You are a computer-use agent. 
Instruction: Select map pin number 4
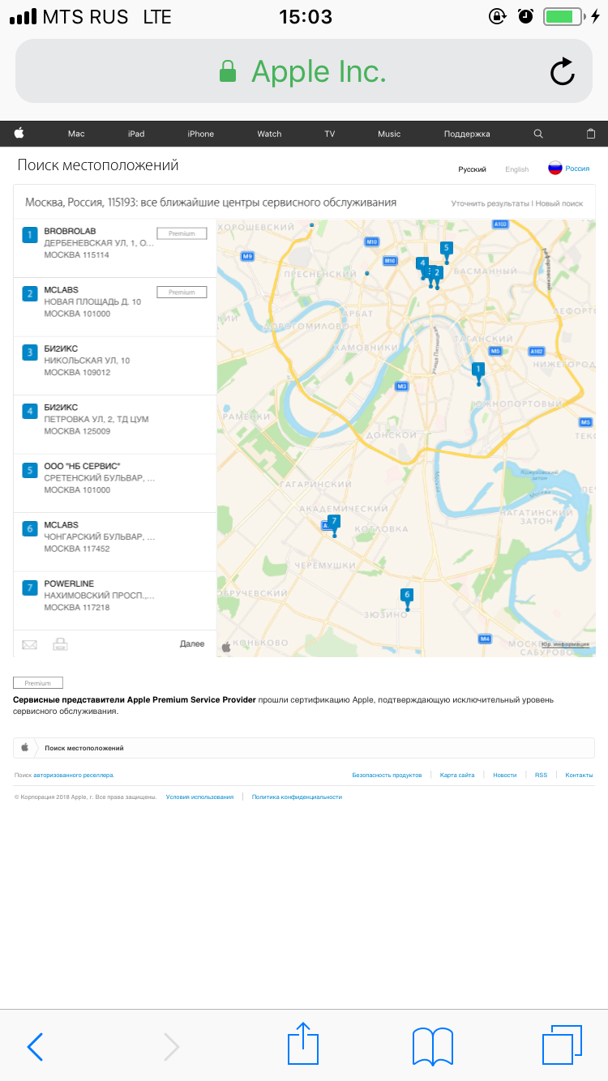422,267
